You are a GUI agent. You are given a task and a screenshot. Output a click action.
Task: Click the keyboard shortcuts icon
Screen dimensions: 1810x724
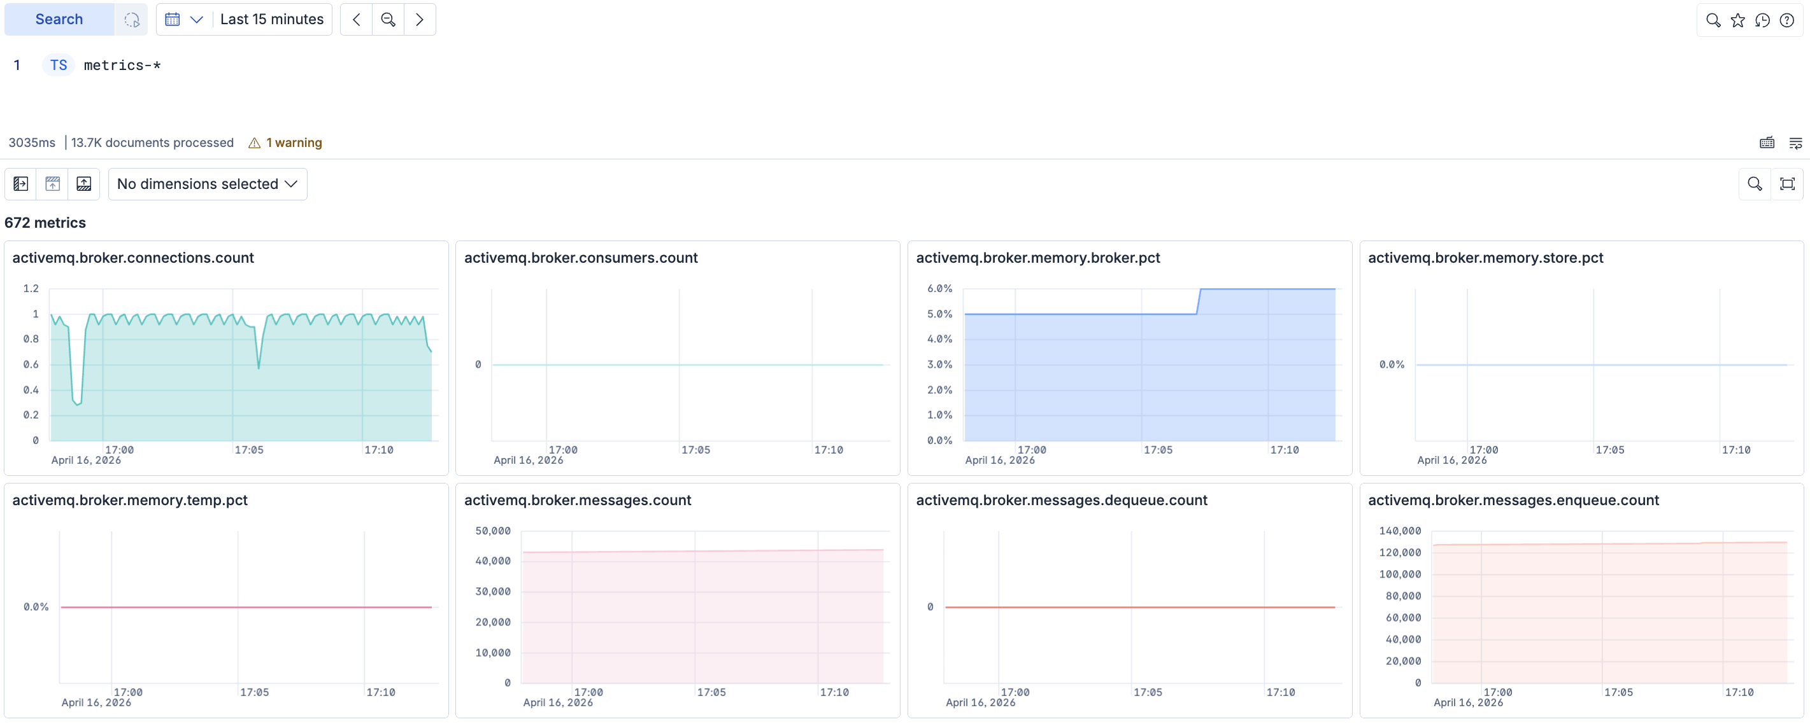pyautogui.click(x=1767, y=143)
